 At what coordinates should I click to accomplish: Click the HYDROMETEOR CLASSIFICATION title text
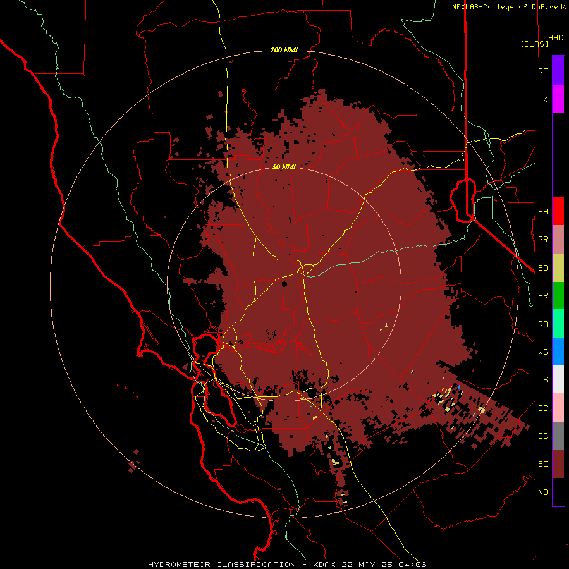pos(222,565)
